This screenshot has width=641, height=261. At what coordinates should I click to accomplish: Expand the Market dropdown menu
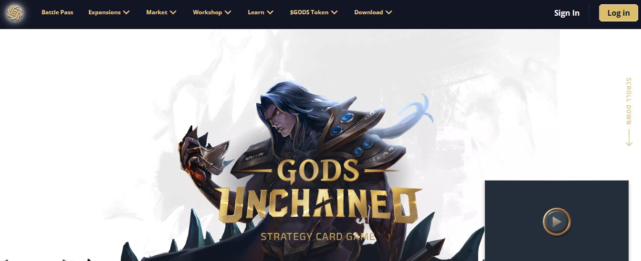[161, 12]
